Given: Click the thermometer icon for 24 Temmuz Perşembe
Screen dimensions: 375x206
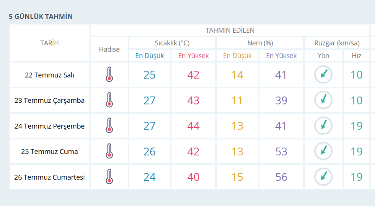Looking at the screenshot, I should [x=109, y=126].
